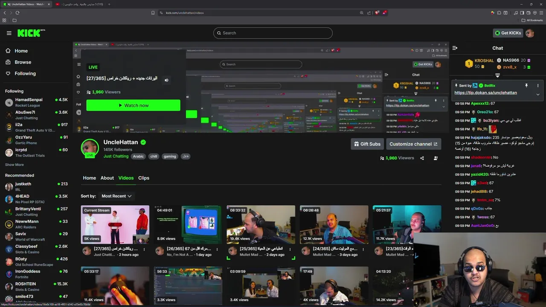Expand the gifters leaderboard arrow

[497, 75]
